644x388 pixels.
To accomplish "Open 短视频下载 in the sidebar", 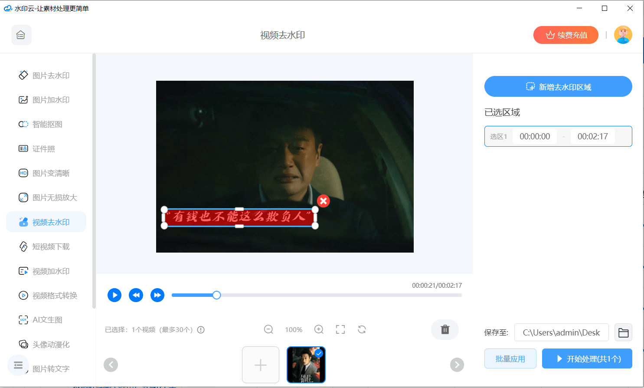I will point(46,247).
